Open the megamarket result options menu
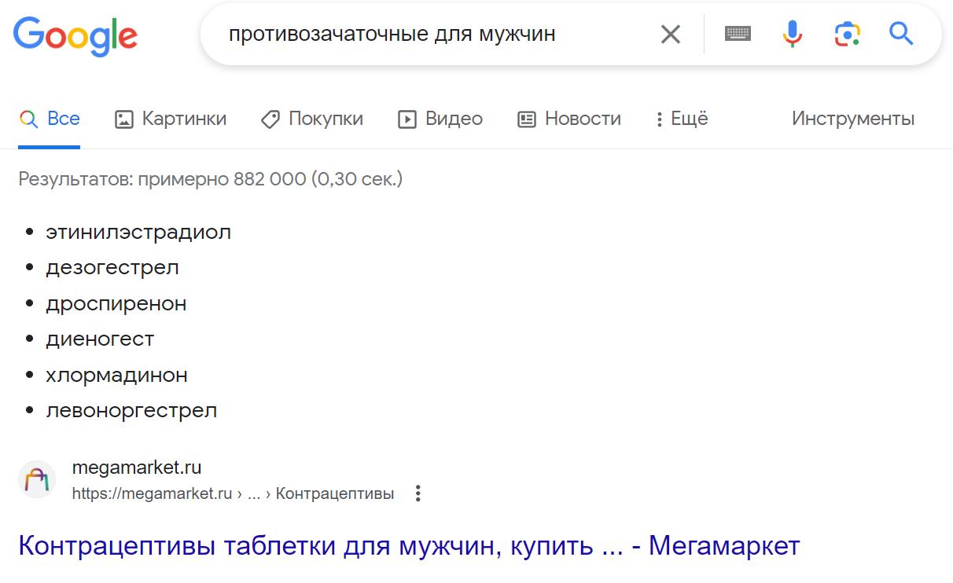 [418, 493]
